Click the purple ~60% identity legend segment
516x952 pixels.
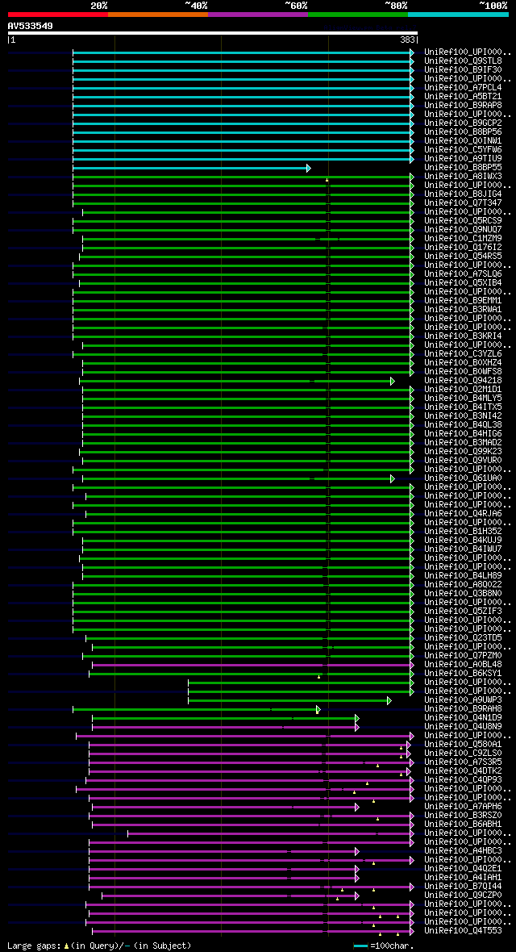click(258, 14)
